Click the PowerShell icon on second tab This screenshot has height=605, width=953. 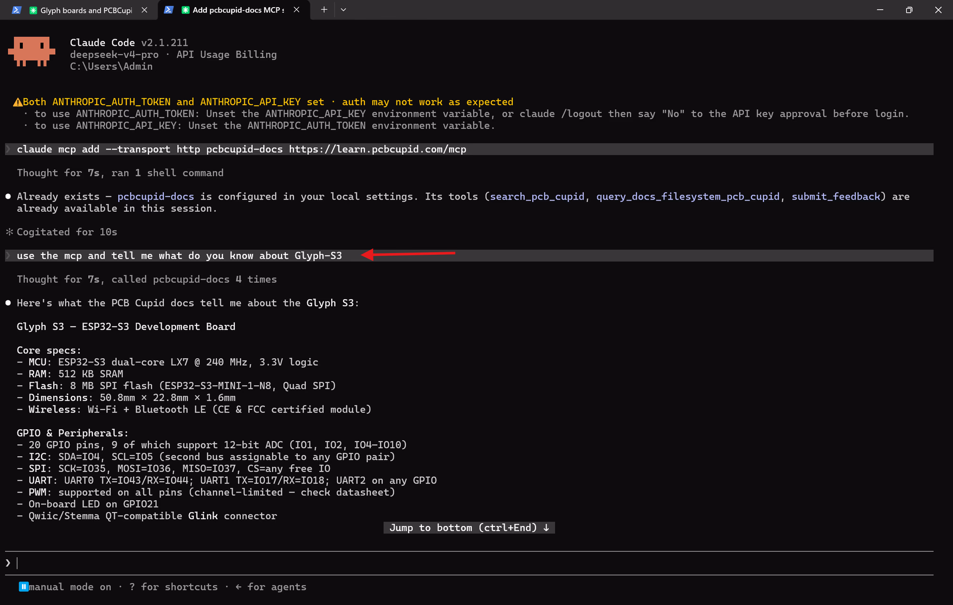169,10
